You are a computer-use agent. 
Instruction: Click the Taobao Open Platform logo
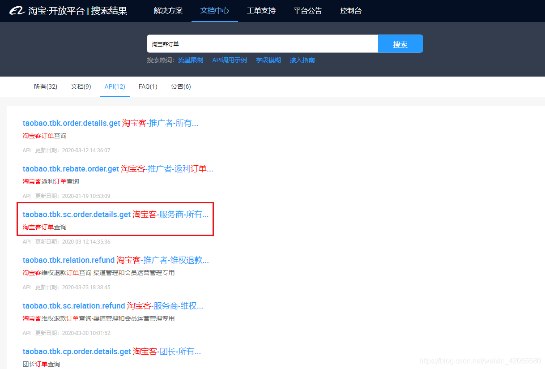coord(68,11)
